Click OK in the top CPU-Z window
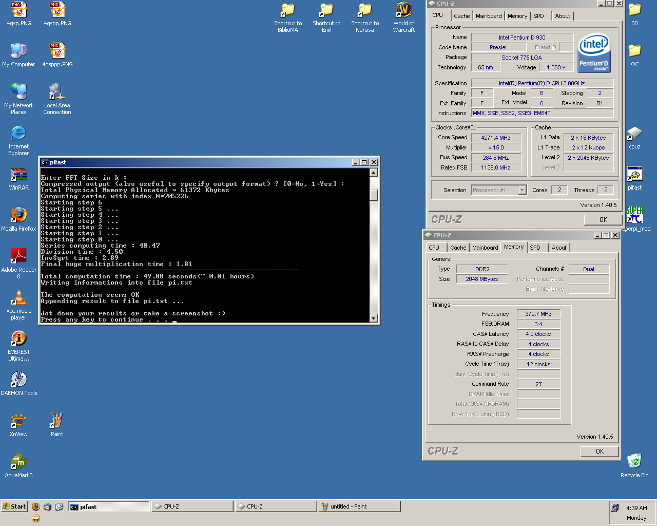Image resolution: width=657 pixels, height=526 pixels. (603, 220)
